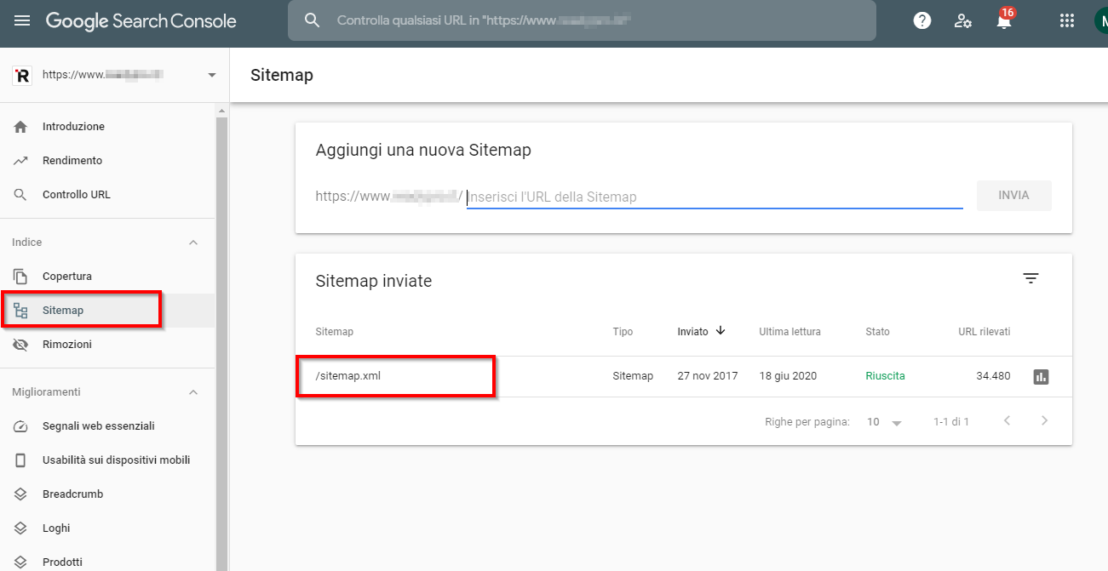
Task: Click the property site favicon
Action: (x=22, y=75)
